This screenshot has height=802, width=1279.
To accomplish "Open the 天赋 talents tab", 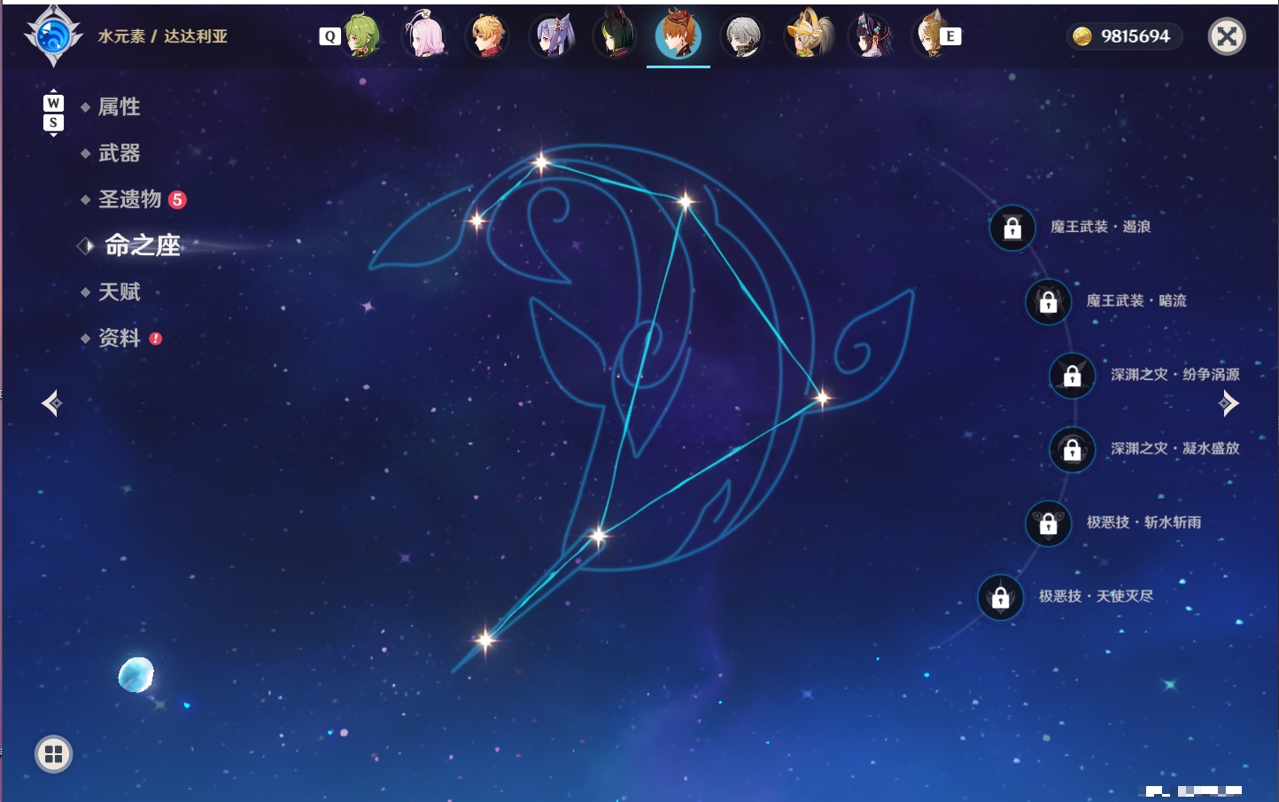I will 119,292.
